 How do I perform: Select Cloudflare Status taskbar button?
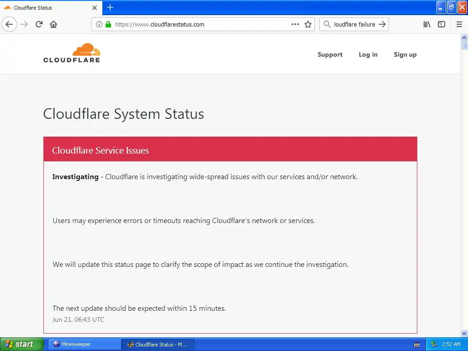(x=158, y=345)
